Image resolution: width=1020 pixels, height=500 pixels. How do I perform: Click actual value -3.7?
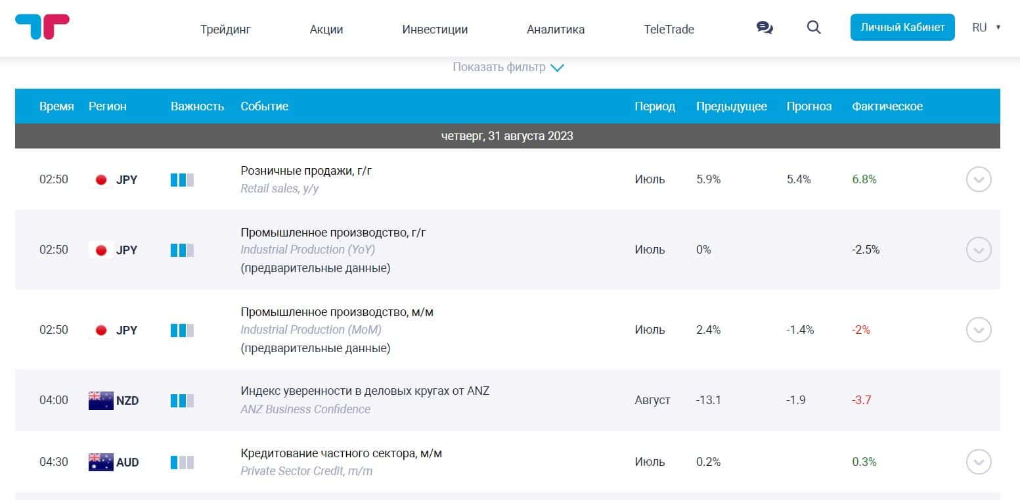point(862,400)
